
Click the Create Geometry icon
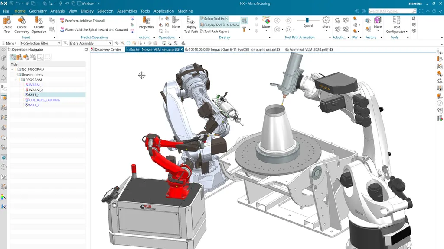click(22, 25)
